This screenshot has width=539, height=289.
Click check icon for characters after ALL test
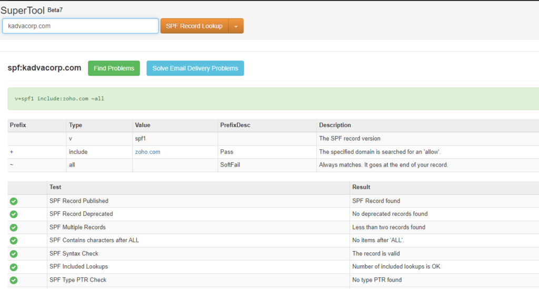[x=14, y=241]
